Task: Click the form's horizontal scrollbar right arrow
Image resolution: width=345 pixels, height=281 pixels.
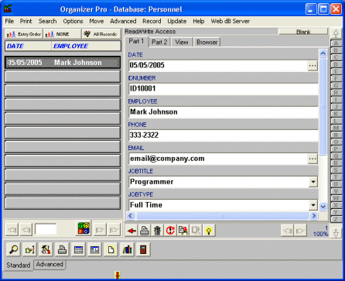Action: point(314,216)
